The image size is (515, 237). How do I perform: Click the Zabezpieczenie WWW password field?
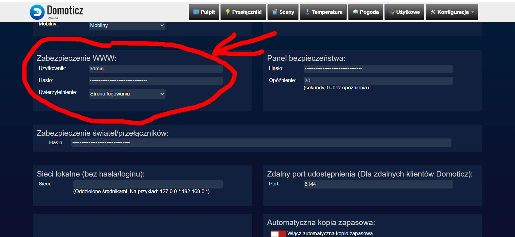(x=156, y=81)
